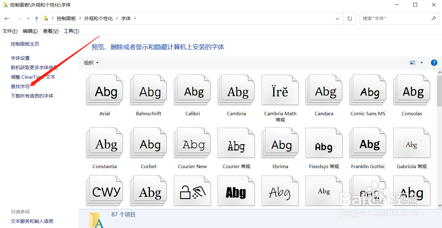Click 外观和个性化 breadcrumb
The height and width of the screenshot is (228, 442).
point(99,19)
